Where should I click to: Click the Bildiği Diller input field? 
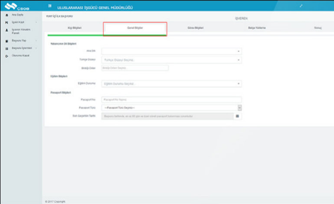(x=134, y=68)
